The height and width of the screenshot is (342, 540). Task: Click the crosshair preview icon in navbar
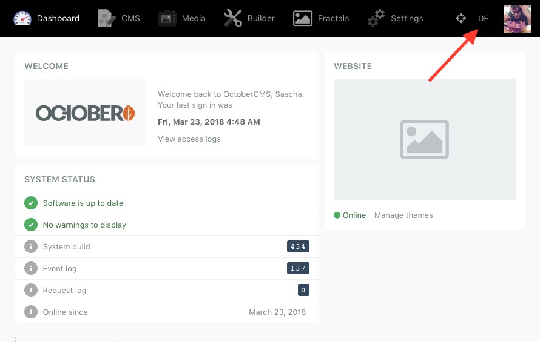pos(461,18)
